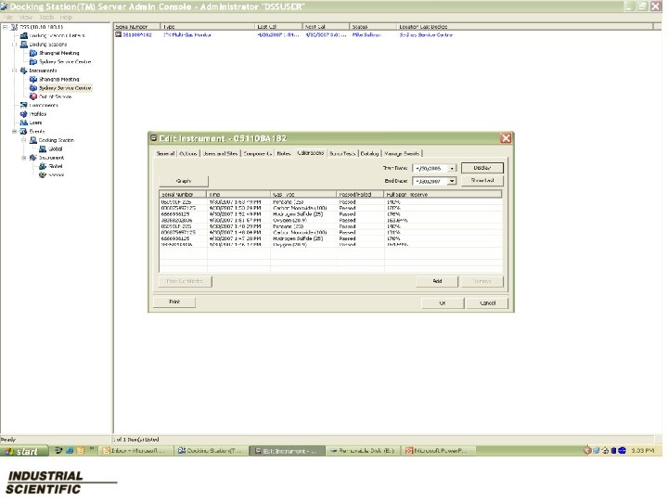The width and height of the screenshot is (668, 501).
Task: Select the Hydrogen Sulfide row at 1:47:20 PM
Action: tap(330, 239)
